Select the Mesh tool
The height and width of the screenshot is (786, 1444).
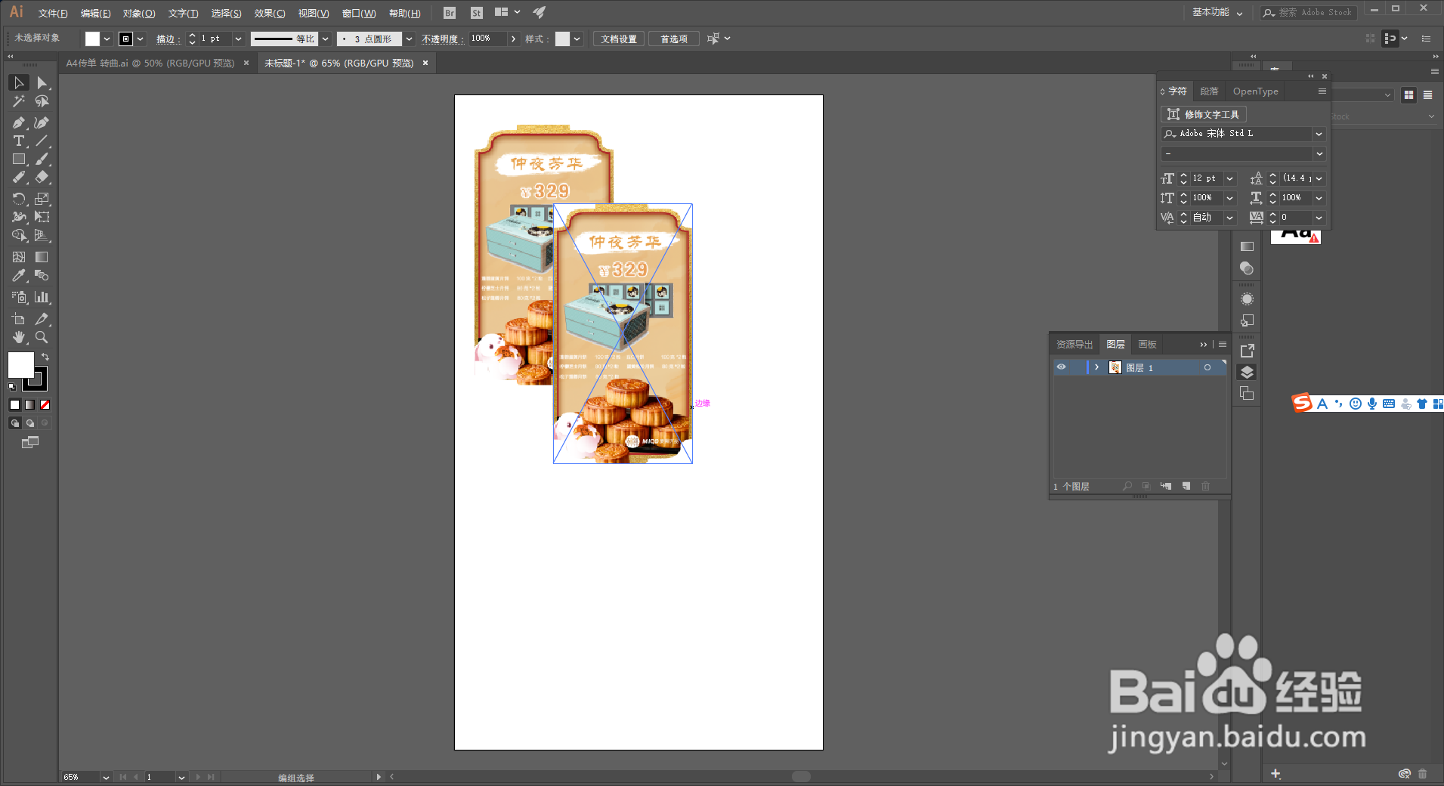pyautogui.click(x=19, y=257)
